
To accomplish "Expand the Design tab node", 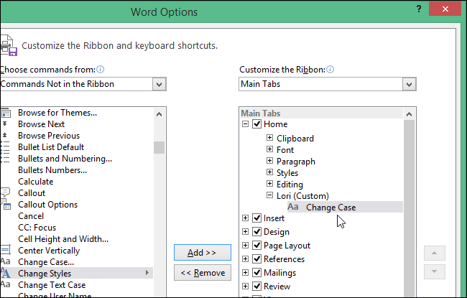I will click(x=245, y=232).
